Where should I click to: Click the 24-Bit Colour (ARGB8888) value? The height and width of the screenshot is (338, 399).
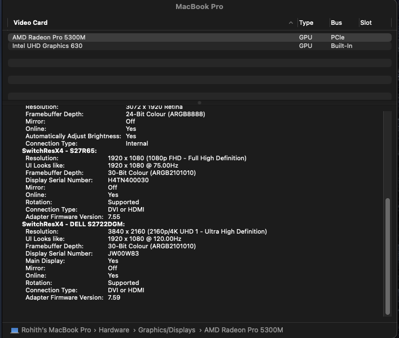[x=165, y=114]
